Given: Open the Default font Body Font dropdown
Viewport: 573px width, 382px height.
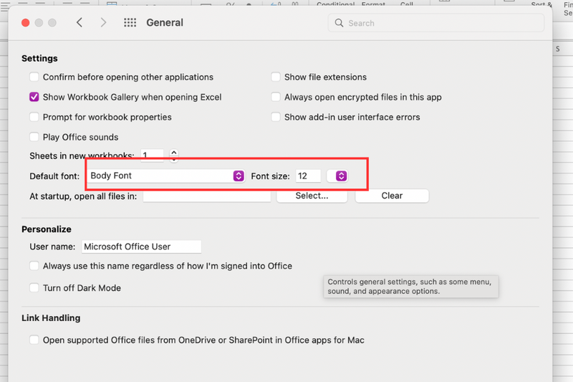Looking at the screenshot, I should coord(166,176).
